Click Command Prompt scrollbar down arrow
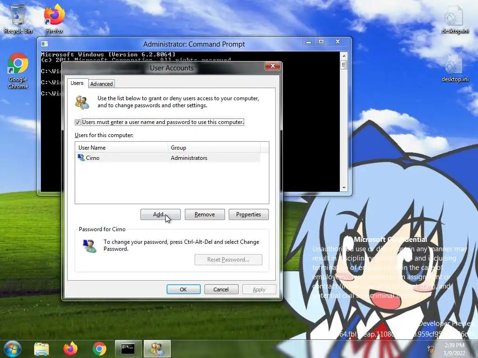The image size is (478, 358). point(344,188)
